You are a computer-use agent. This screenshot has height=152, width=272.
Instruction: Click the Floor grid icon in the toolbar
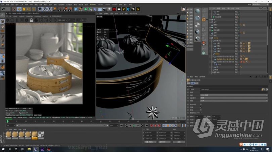pos(100,9)
